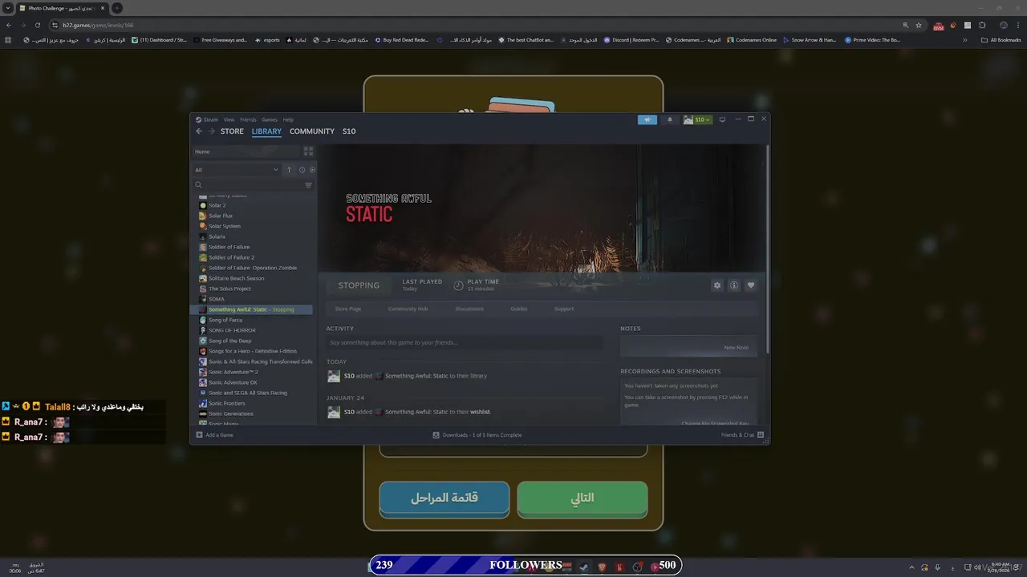Open Downloads status in Steam footer
This screenshot has height=577, width=1027.
[477, 435]
